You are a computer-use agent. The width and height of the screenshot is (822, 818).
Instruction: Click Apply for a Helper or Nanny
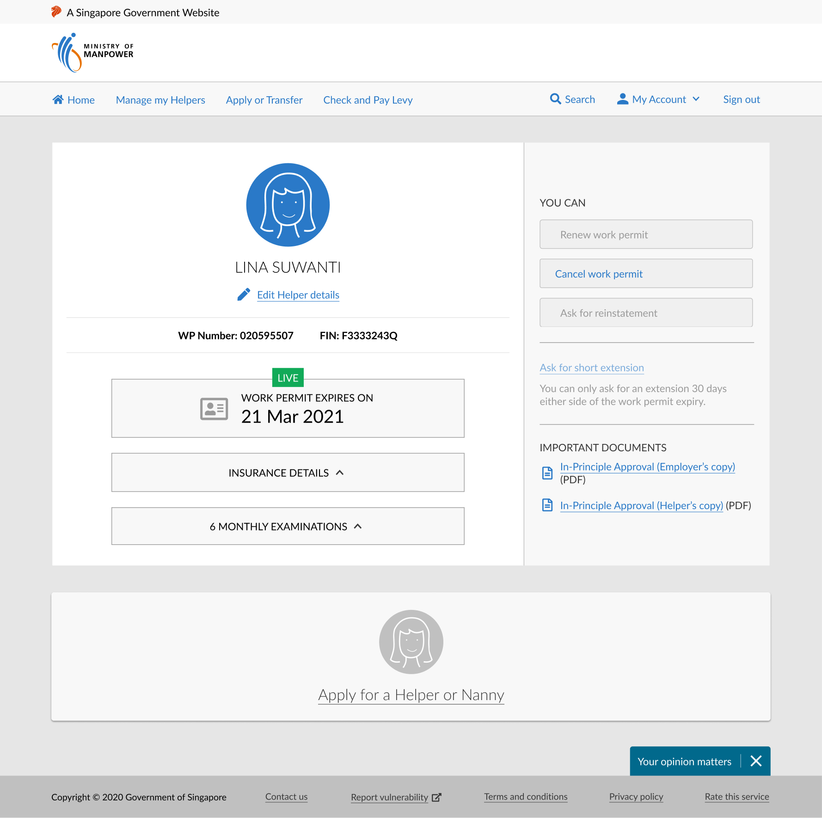[x=411, y=695]
